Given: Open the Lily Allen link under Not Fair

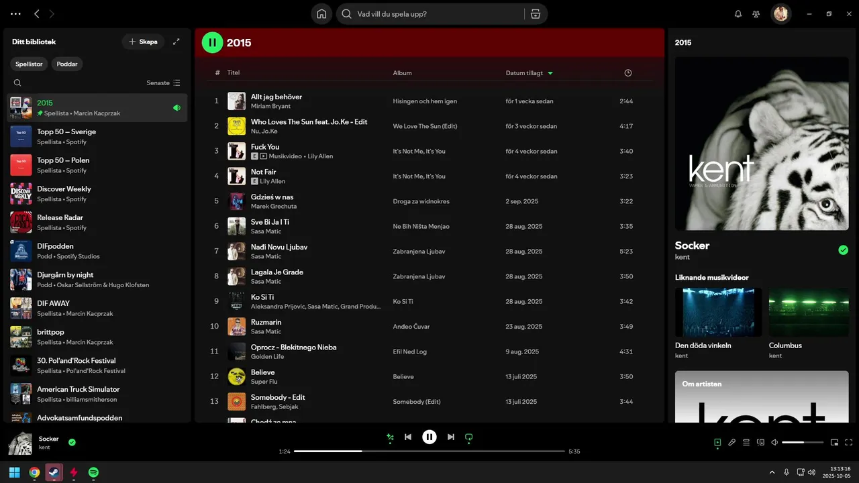Looking at the screenshot, I should pos(272,182).
